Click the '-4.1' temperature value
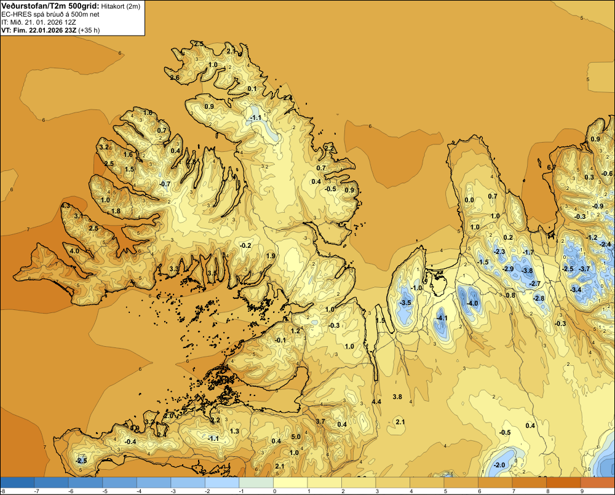Screen dimensions: 615x495 point(442,318)
